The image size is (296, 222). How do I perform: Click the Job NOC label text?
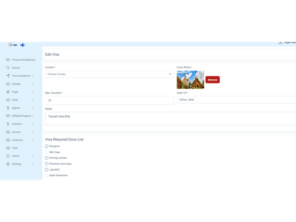pyautogui.click(x=54, y=170)
